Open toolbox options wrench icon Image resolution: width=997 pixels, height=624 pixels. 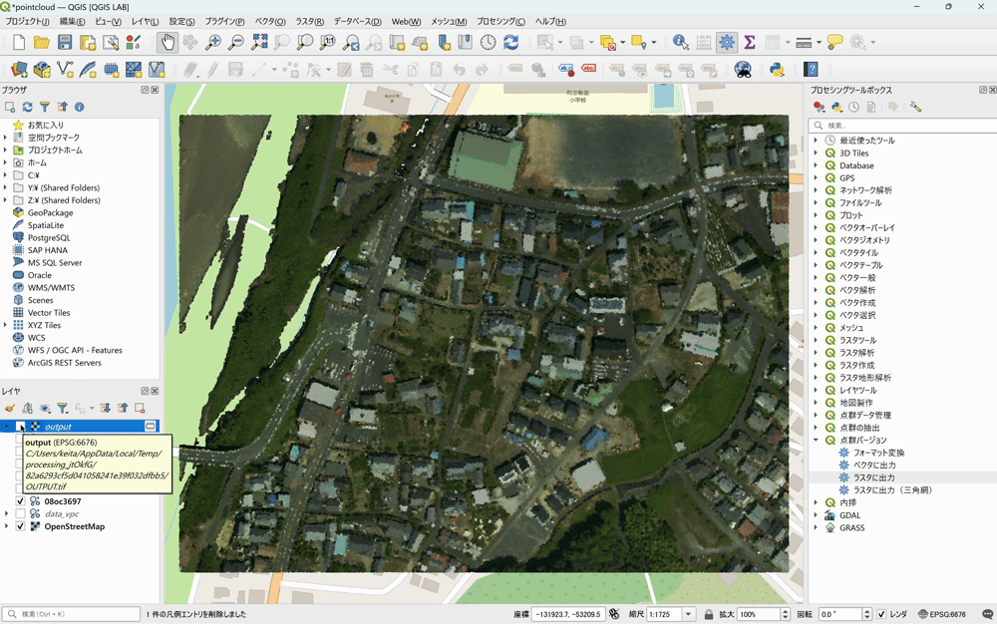click(x=915, y=107)
